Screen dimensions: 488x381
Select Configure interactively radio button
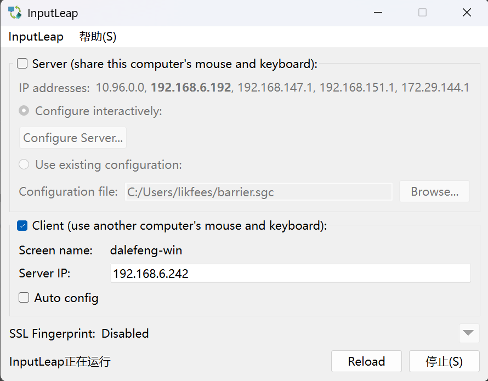point(24,111)
